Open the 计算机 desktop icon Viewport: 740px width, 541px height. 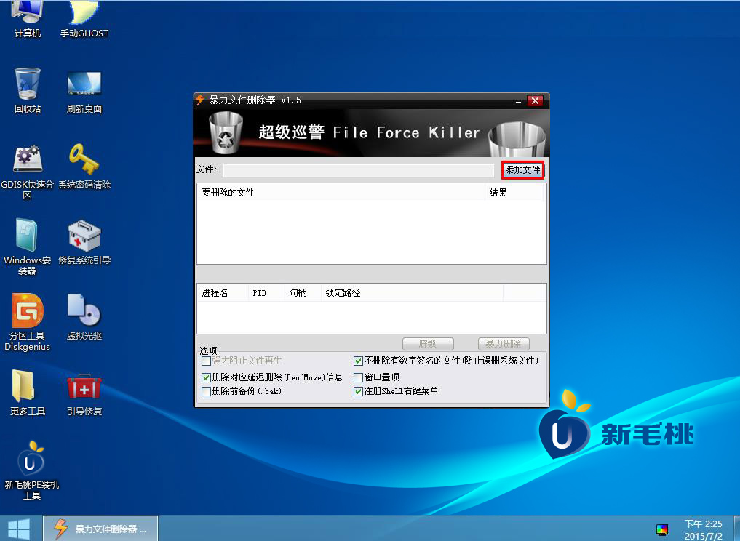coord(28,20)
